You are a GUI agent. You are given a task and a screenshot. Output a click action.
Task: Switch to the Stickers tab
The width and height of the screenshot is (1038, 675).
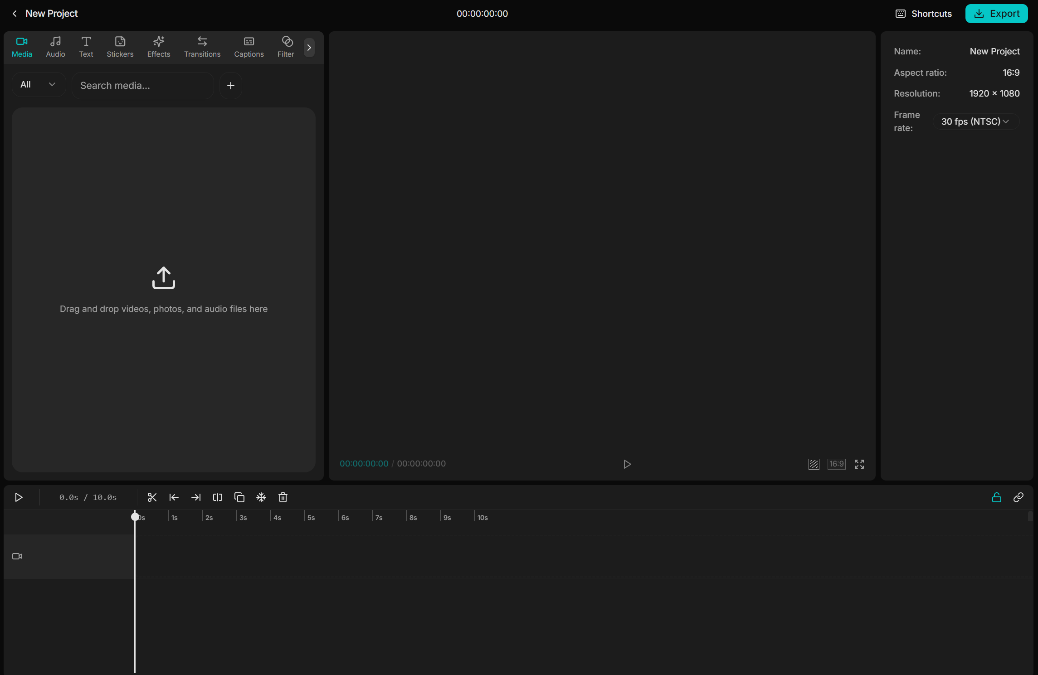[x=120, y=47]
